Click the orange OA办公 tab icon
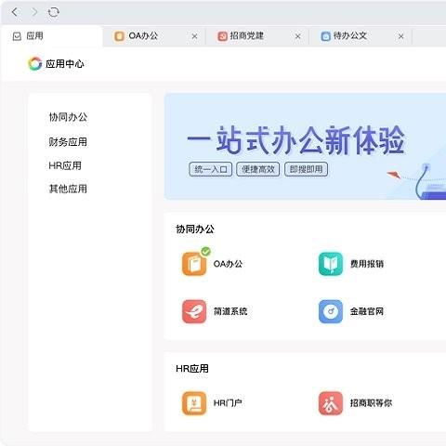Screen dimensions: 446x446 [x=119, y=36]
